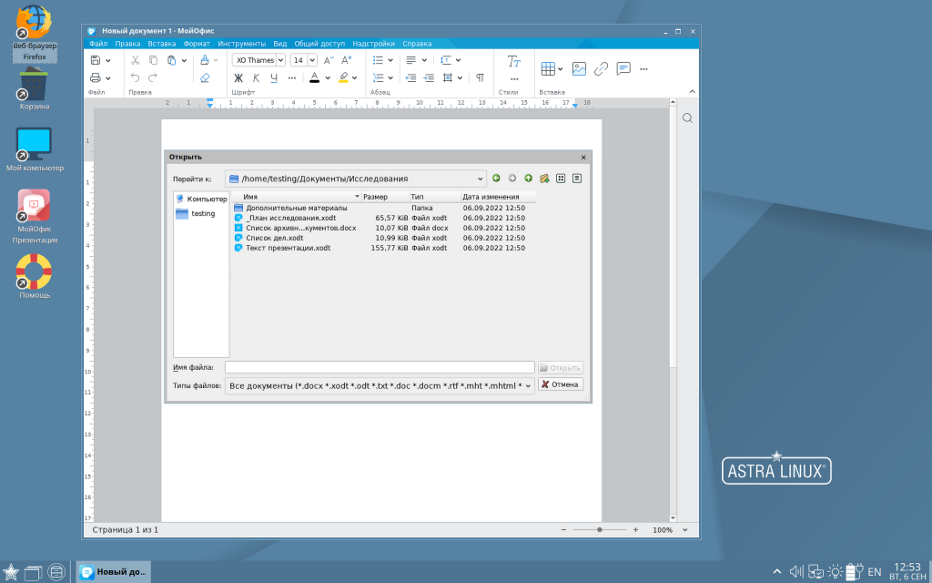This screenshot has height=583, width=932.
Task: Open the Firefox web browser desktop icon
Action: click(x=34, y=26)
